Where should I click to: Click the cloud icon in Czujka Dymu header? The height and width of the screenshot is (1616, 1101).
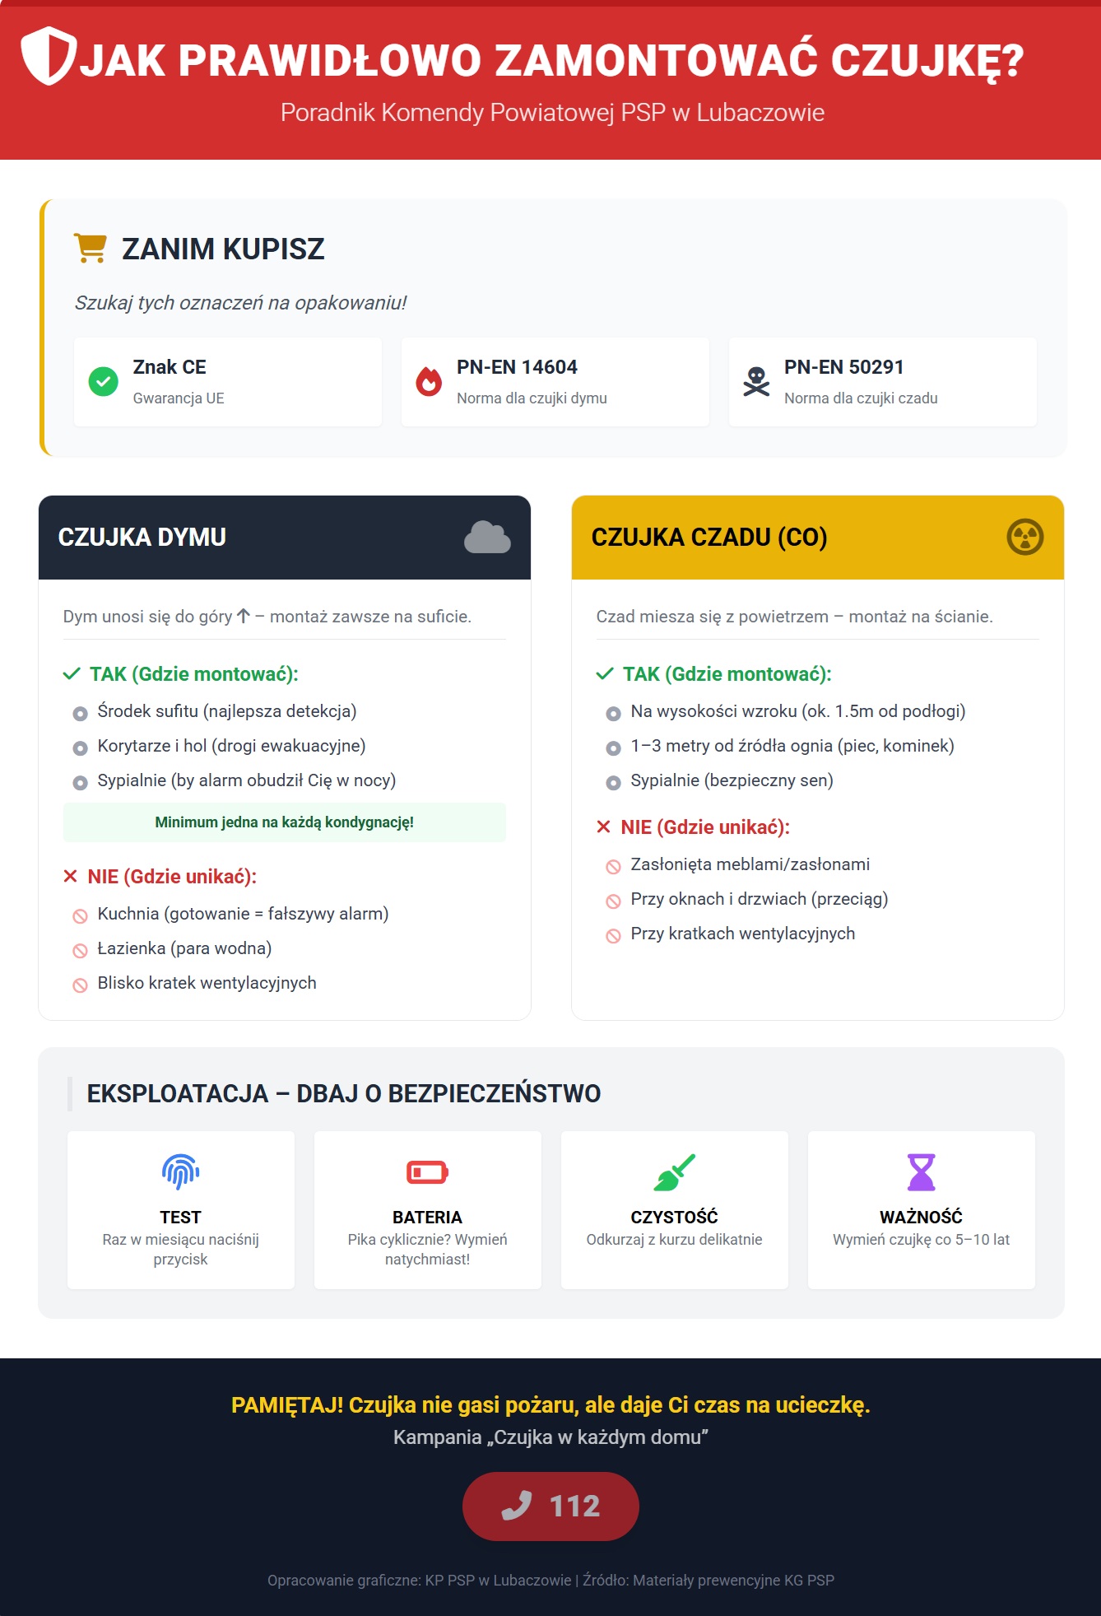pyautogui.click(x=487, y=538)
